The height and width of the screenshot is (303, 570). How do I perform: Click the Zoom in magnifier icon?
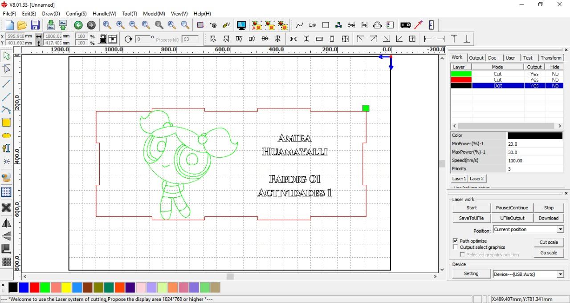pyautogui.click(x=120, y=25)
